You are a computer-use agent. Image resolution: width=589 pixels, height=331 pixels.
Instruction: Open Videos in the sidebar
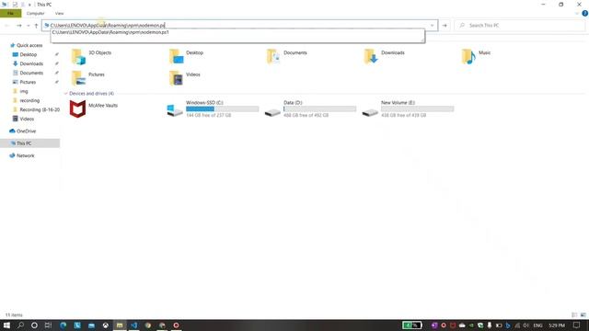(x=27, y=119)
